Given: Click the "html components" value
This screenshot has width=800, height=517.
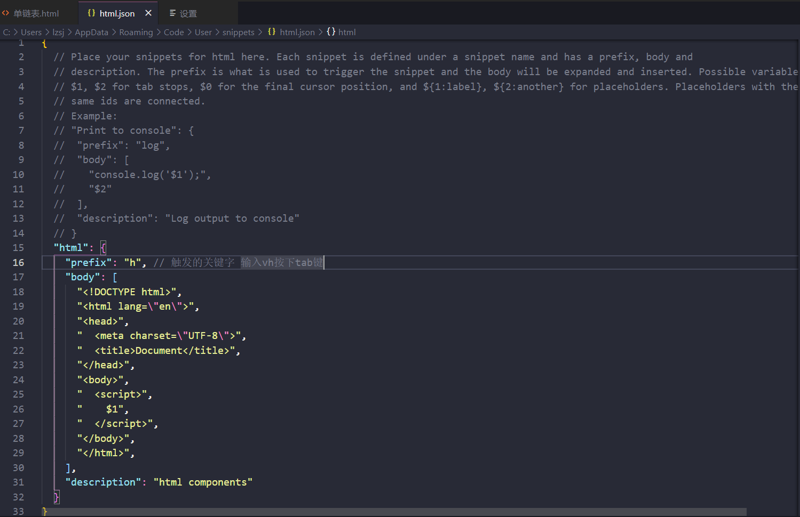Looking at the screenshot, I should click(203, 482).
